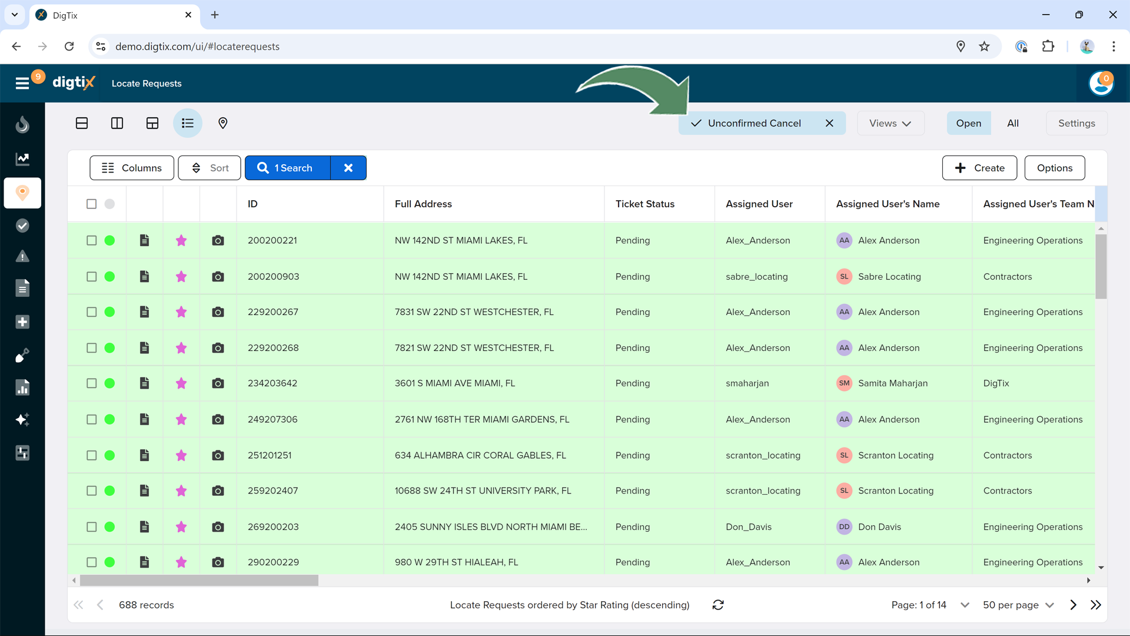The width and height of the screenshot is (1130, 636).
Task: Open the document icon for ticket 200200221
Action: pyautogui.click(x=144, y=240)
